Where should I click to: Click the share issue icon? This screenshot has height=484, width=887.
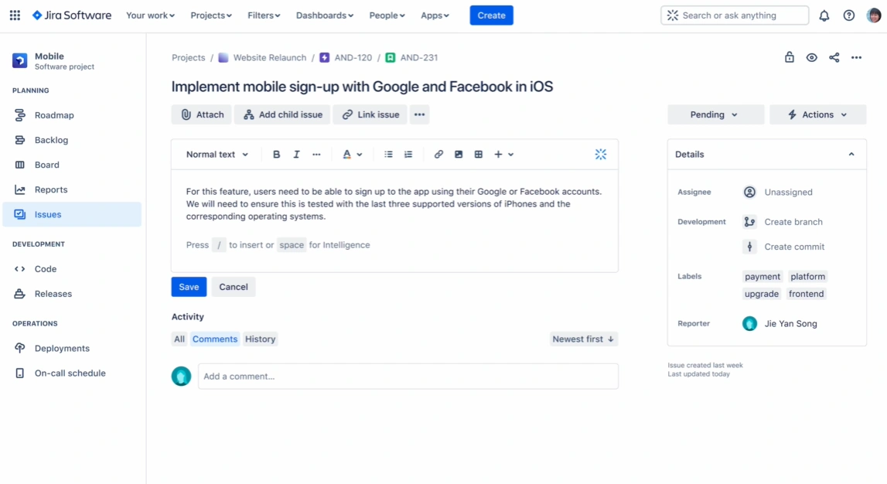pyautogui.click(x=834, y=58)
